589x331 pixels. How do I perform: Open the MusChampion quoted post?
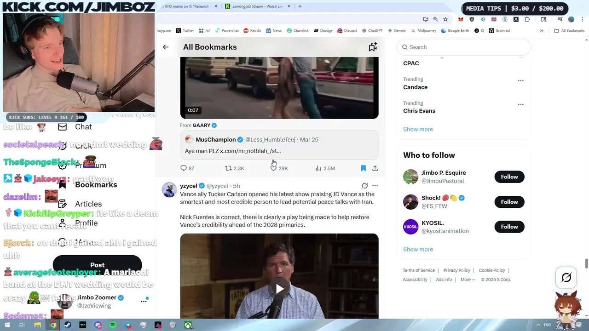click(x=279, y=145)
